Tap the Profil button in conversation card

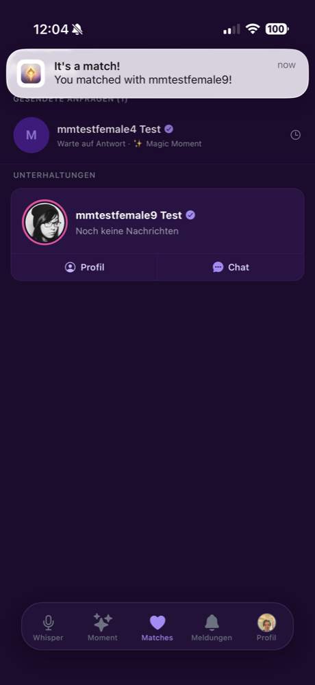pos(84,267)
